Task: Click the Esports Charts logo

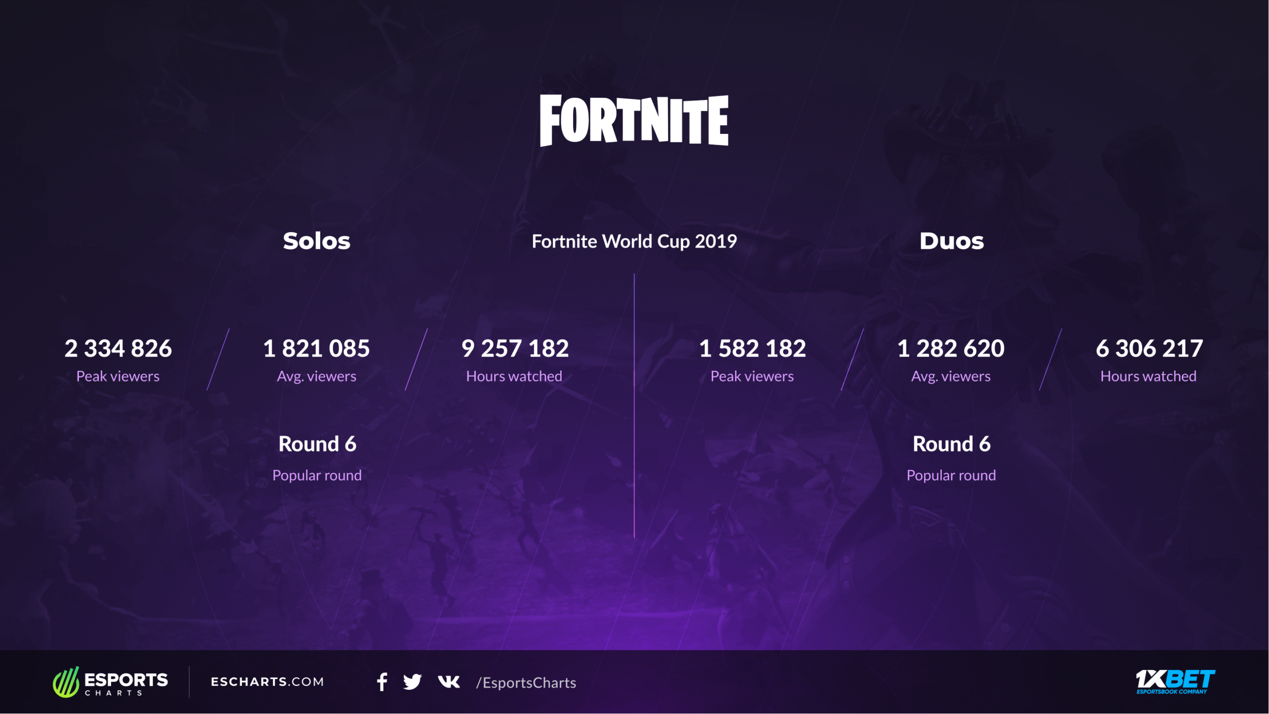Action: pyautogui.click(x=111, y=682)
